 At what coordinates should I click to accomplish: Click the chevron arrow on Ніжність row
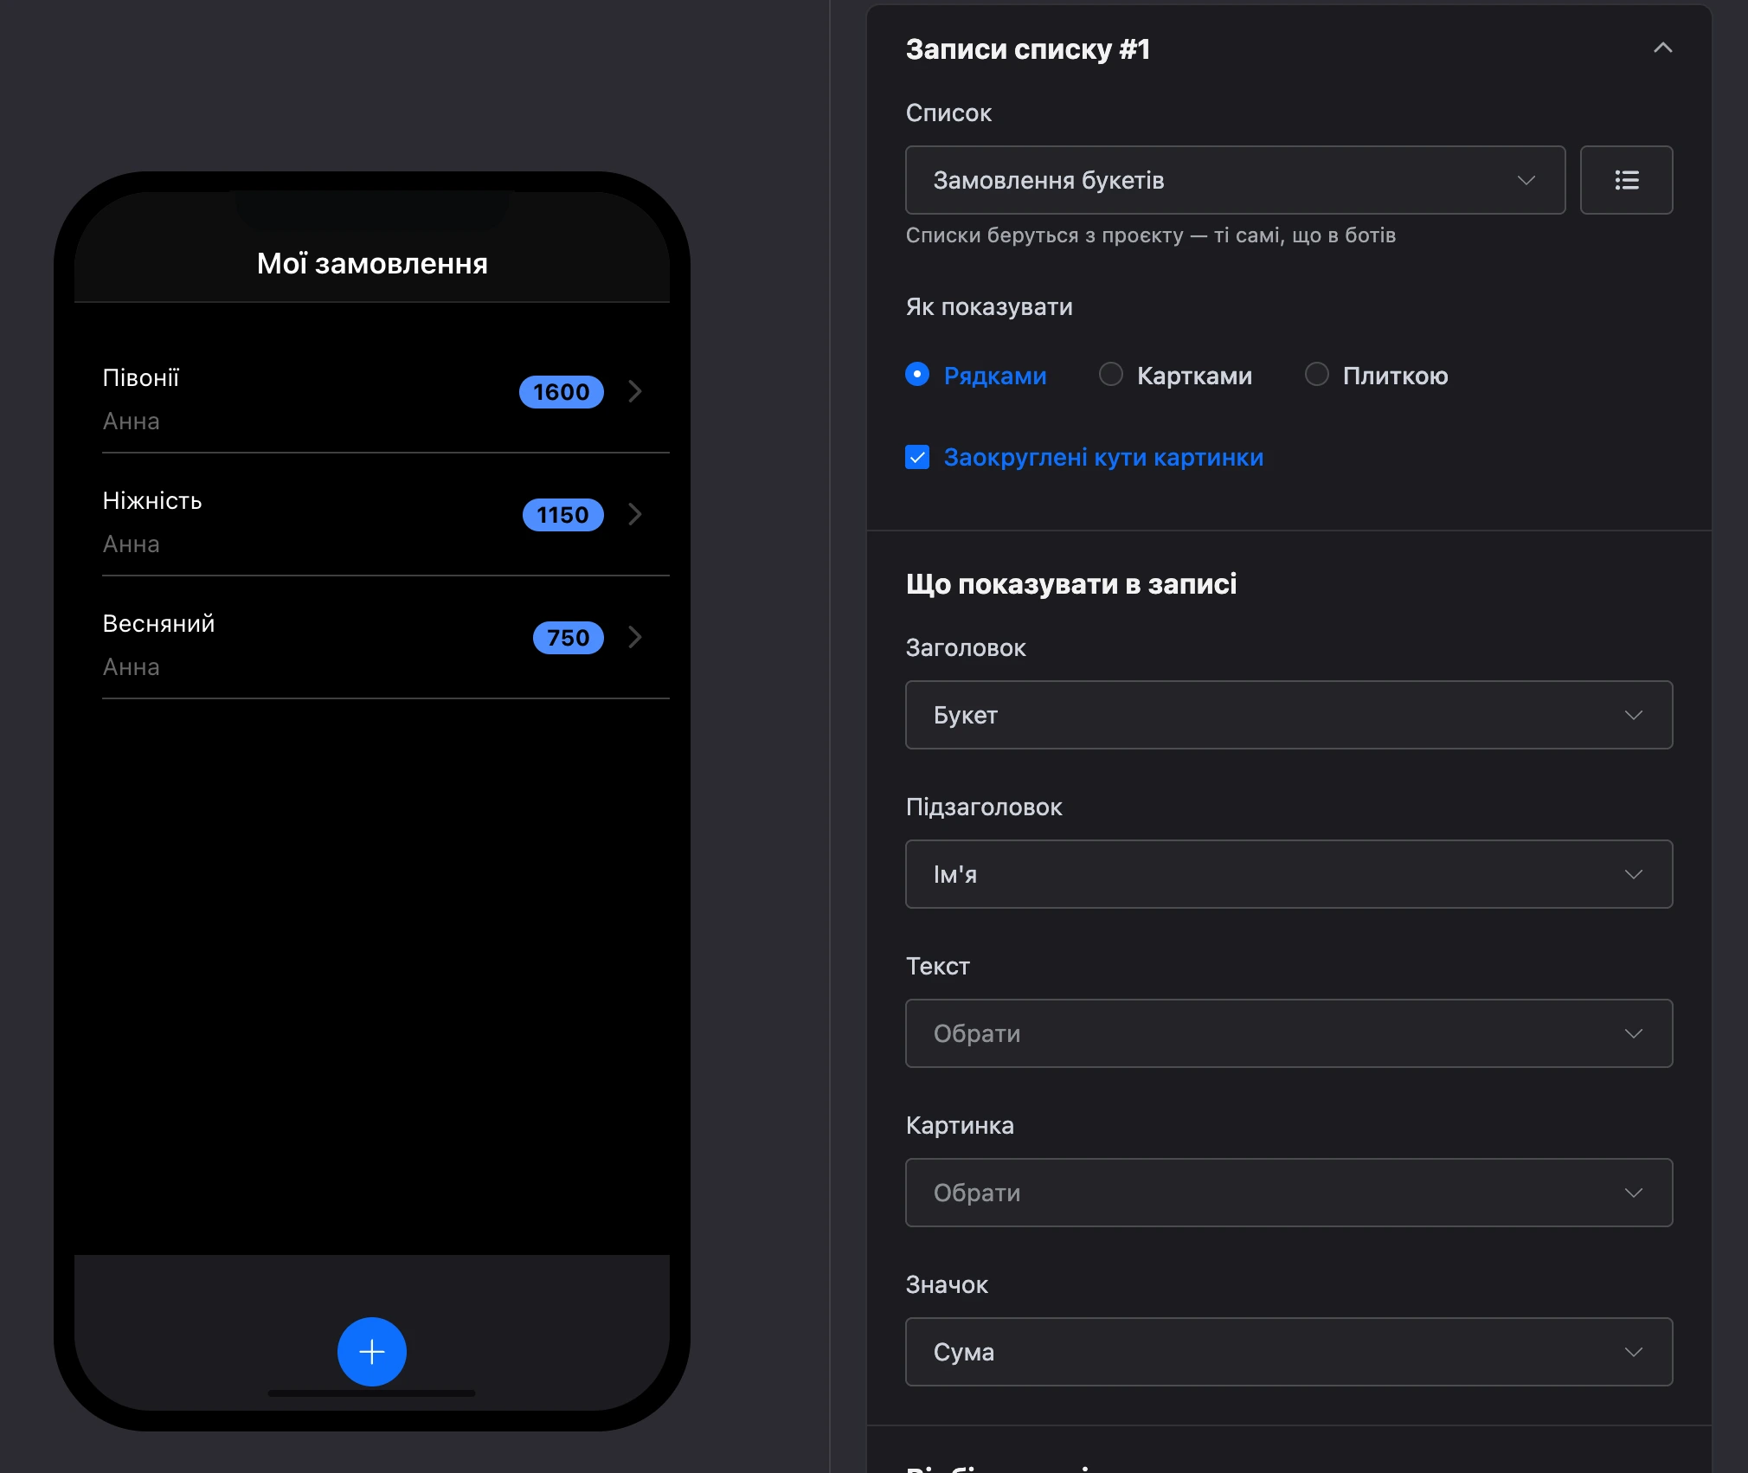(x=635, y=514)
